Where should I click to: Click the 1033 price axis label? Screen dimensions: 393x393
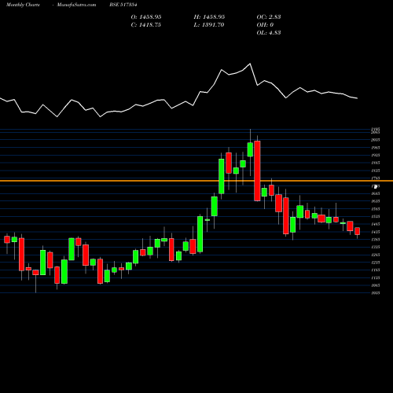coord(376,293)
